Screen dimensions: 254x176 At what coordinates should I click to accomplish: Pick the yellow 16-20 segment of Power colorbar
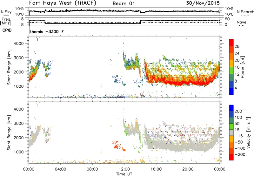click(x=231, y=64)
